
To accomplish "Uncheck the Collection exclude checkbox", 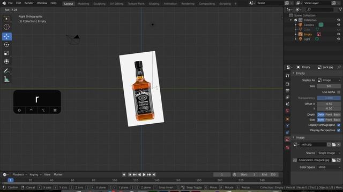I will [296, 20].
